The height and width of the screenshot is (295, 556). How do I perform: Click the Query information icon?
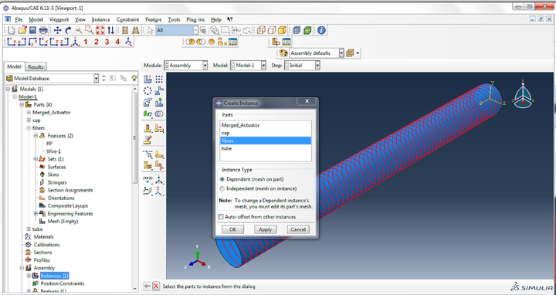(x=321, y=30)
